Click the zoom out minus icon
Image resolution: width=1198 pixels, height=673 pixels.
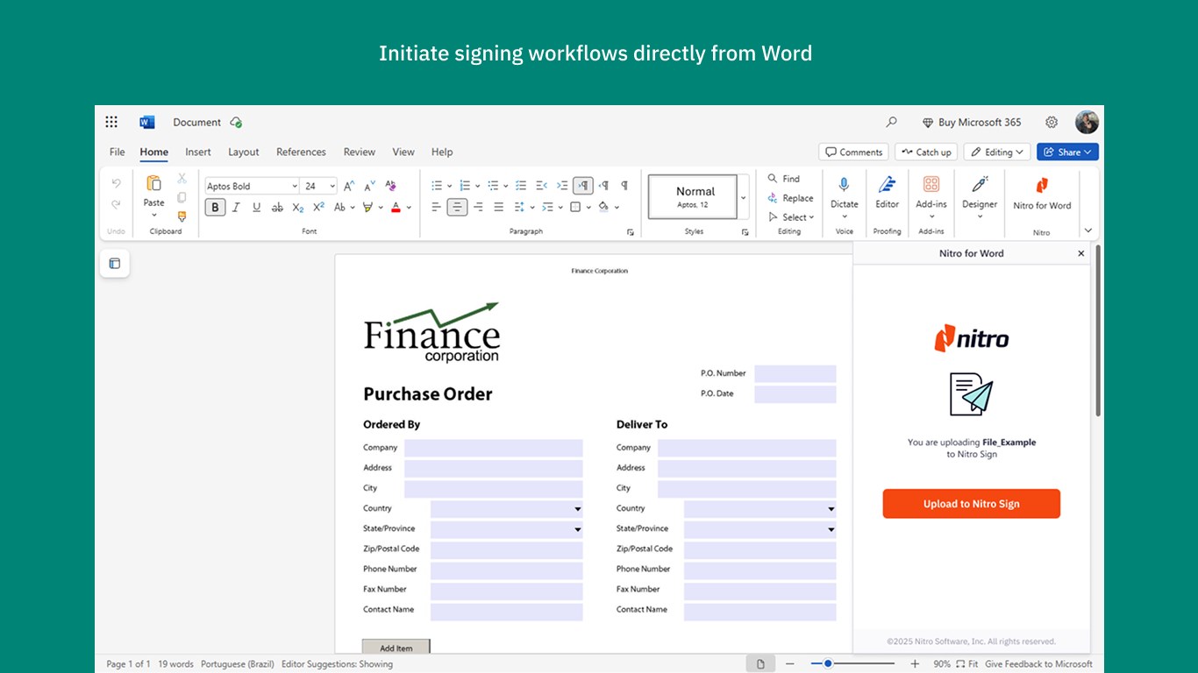[x=789, y=664]
